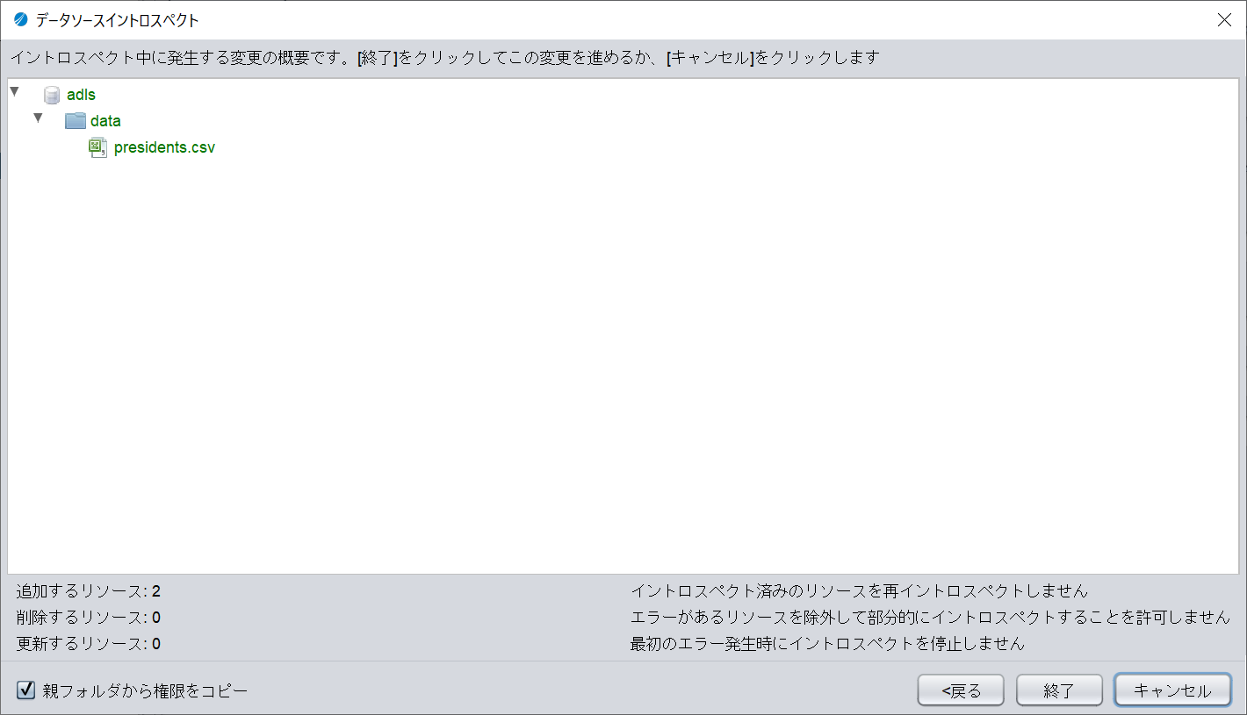Select the adls tree label
This screenshot has width=1247, height=715.
(x=81, y=95)
